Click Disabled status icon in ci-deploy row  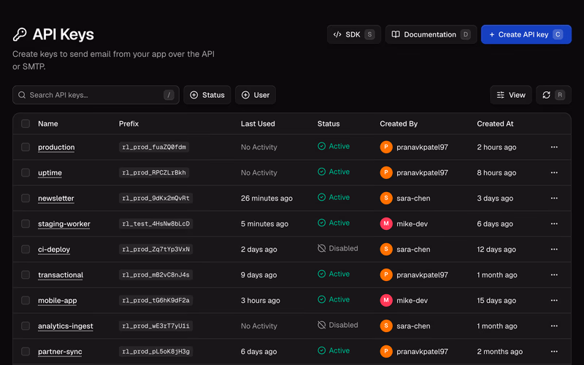[321, 248]
